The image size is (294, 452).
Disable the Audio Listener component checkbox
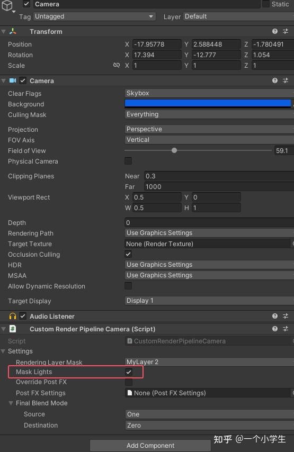(x=22, y=316)
